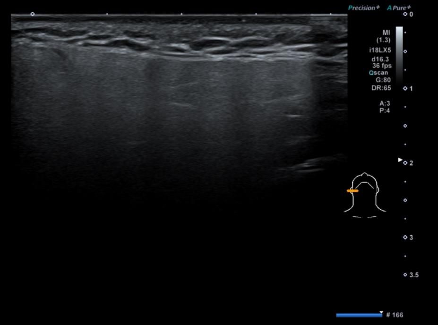Click the 1 cm depth scale marker
This screenshot has height=325, width=438.
tap(408, 89)
